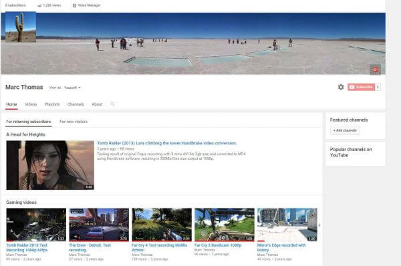Open Mirror's Edge recorded video link

point(281,247)
